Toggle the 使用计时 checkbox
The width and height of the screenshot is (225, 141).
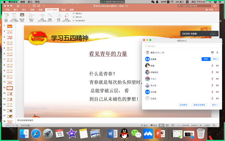click(x=74, y=17)
